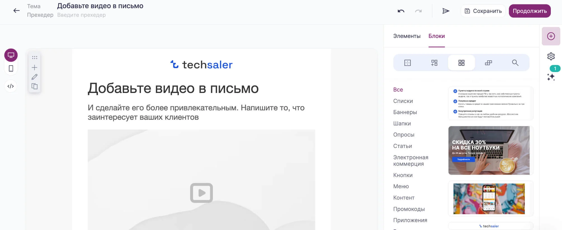562x230 pixels.
Task: Select the Опросы category
Action: point(404,135)
